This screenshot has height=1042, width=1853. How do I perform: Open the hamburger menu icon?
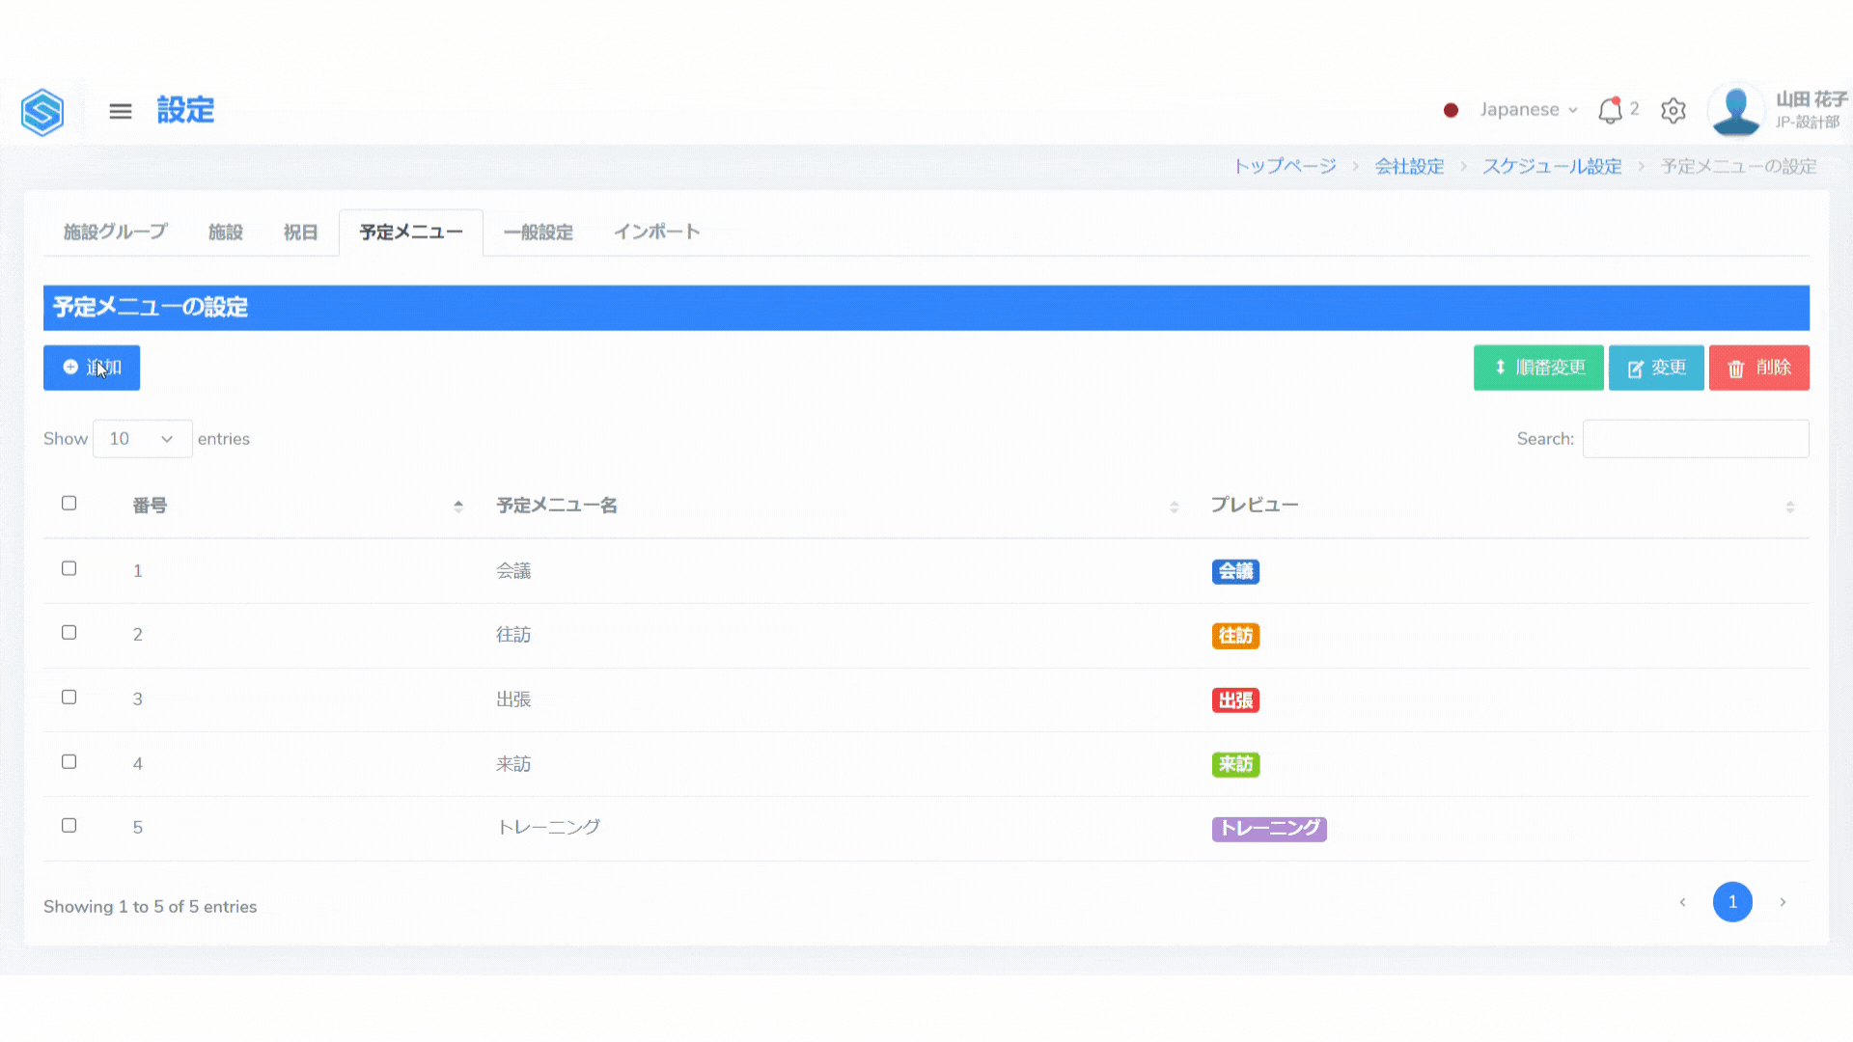pos(121,112)
